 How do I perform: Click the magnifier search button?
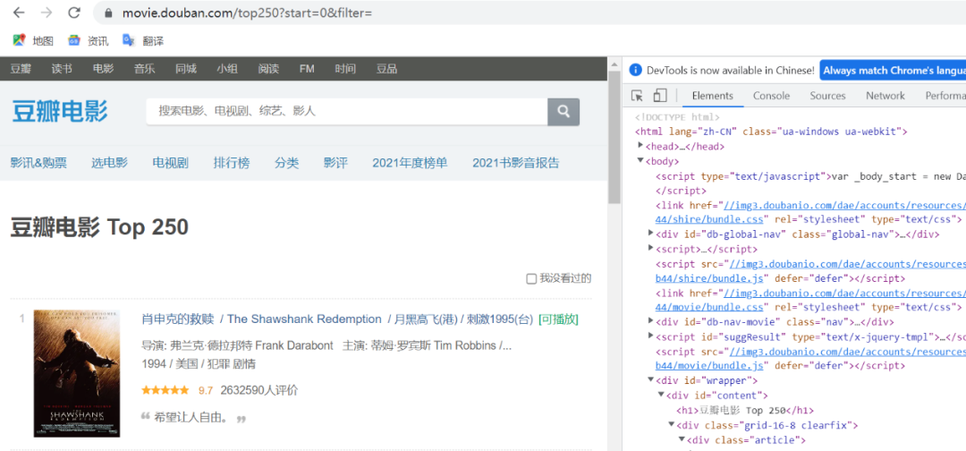[563, 112]
